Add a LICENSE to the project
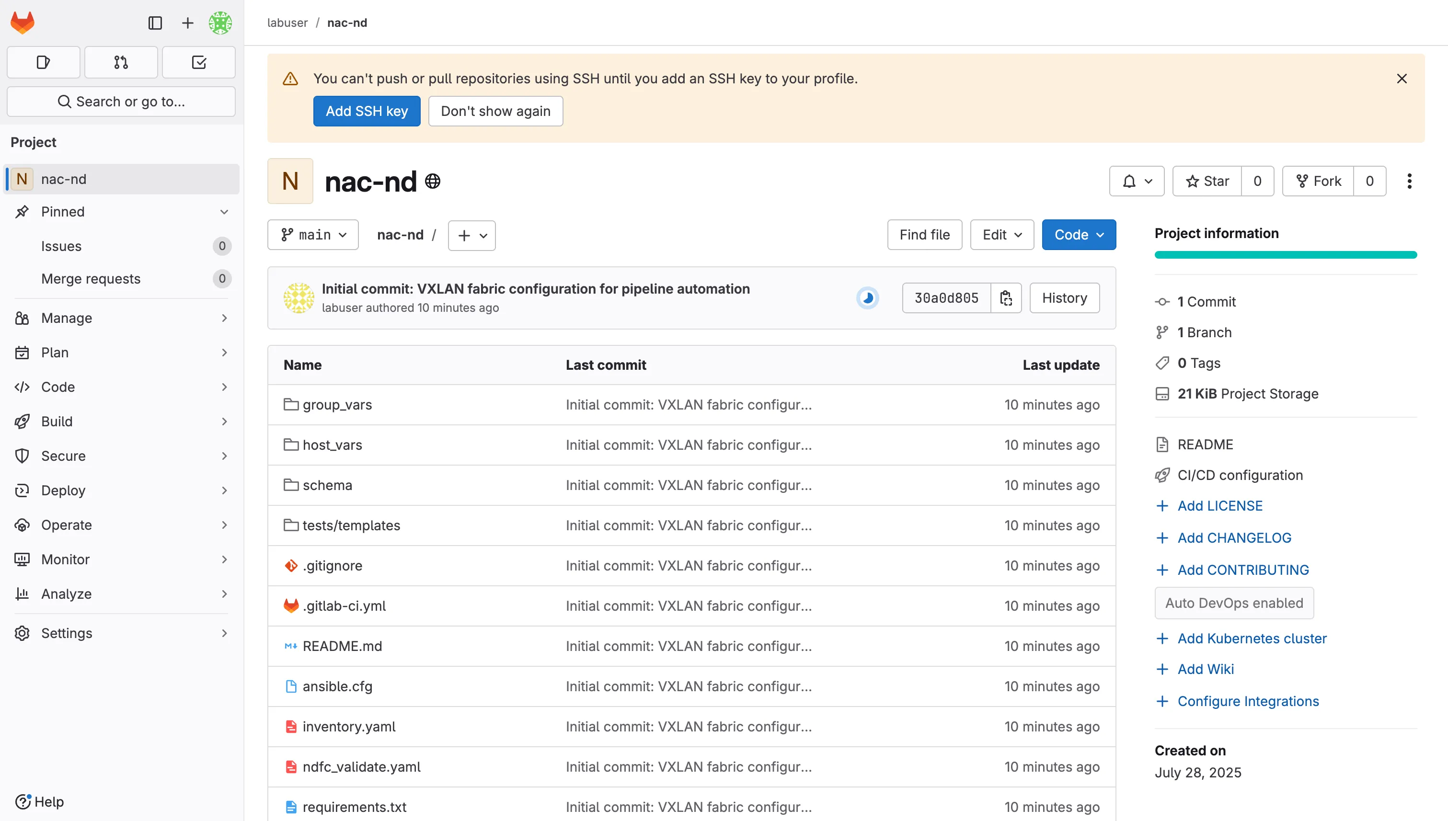Viewport: 1448px width, 821px height. pyautogui.click(x=1220, y=505)
